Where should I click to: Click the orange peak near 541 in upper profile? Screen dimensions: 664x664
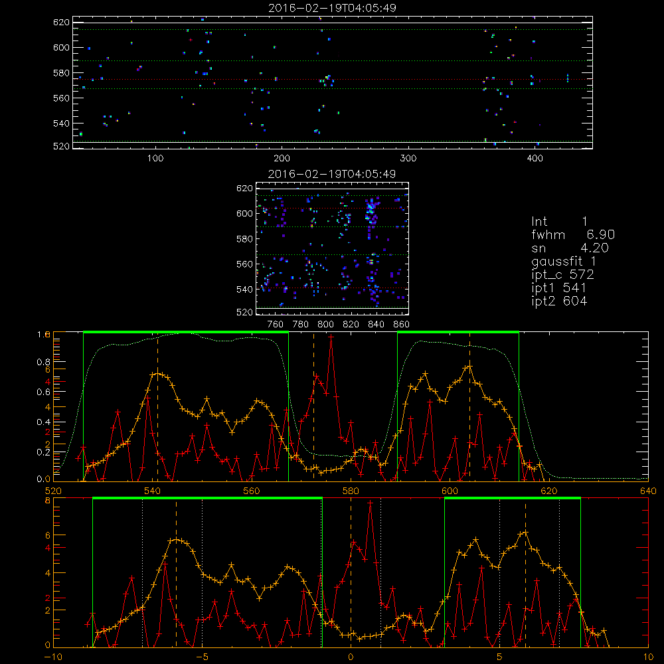[x=157, y=373]
